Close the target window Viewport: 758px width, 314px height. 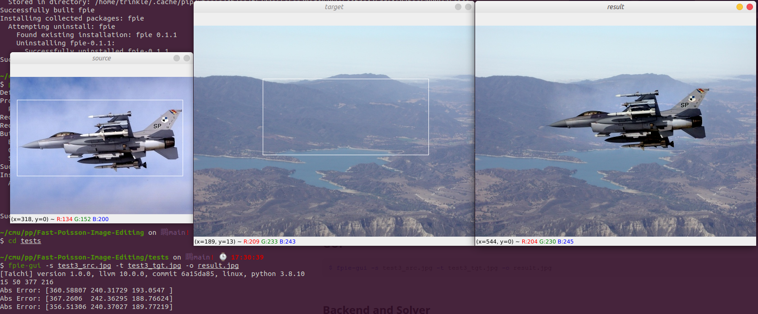tap(468, 7)
